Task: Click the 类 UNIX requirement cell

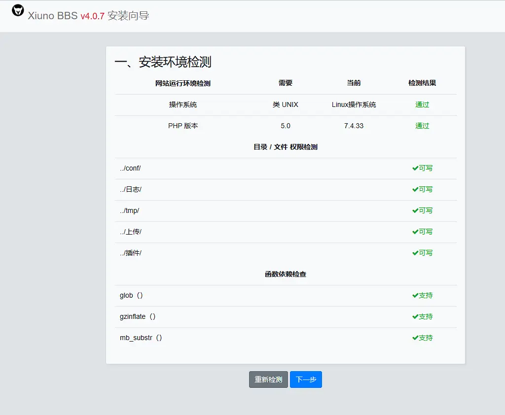Action: 286,104
